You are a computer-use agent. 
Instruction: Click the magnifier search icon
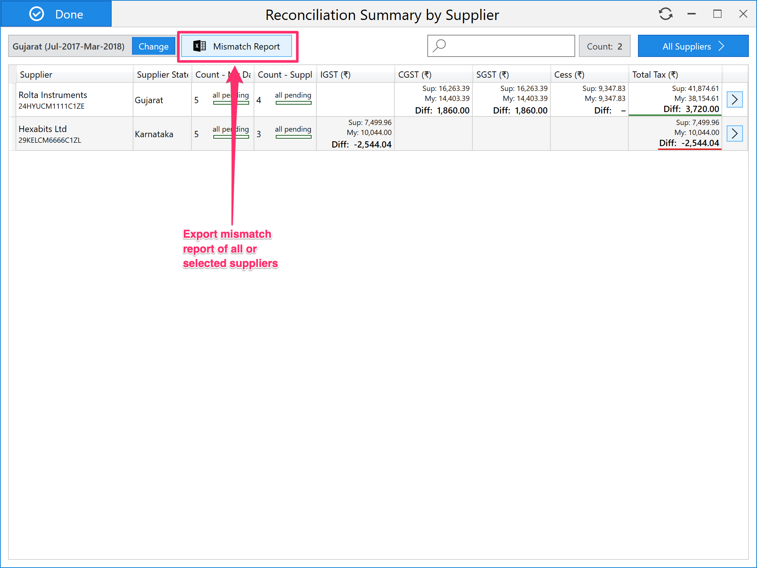(x=439, y=46)
